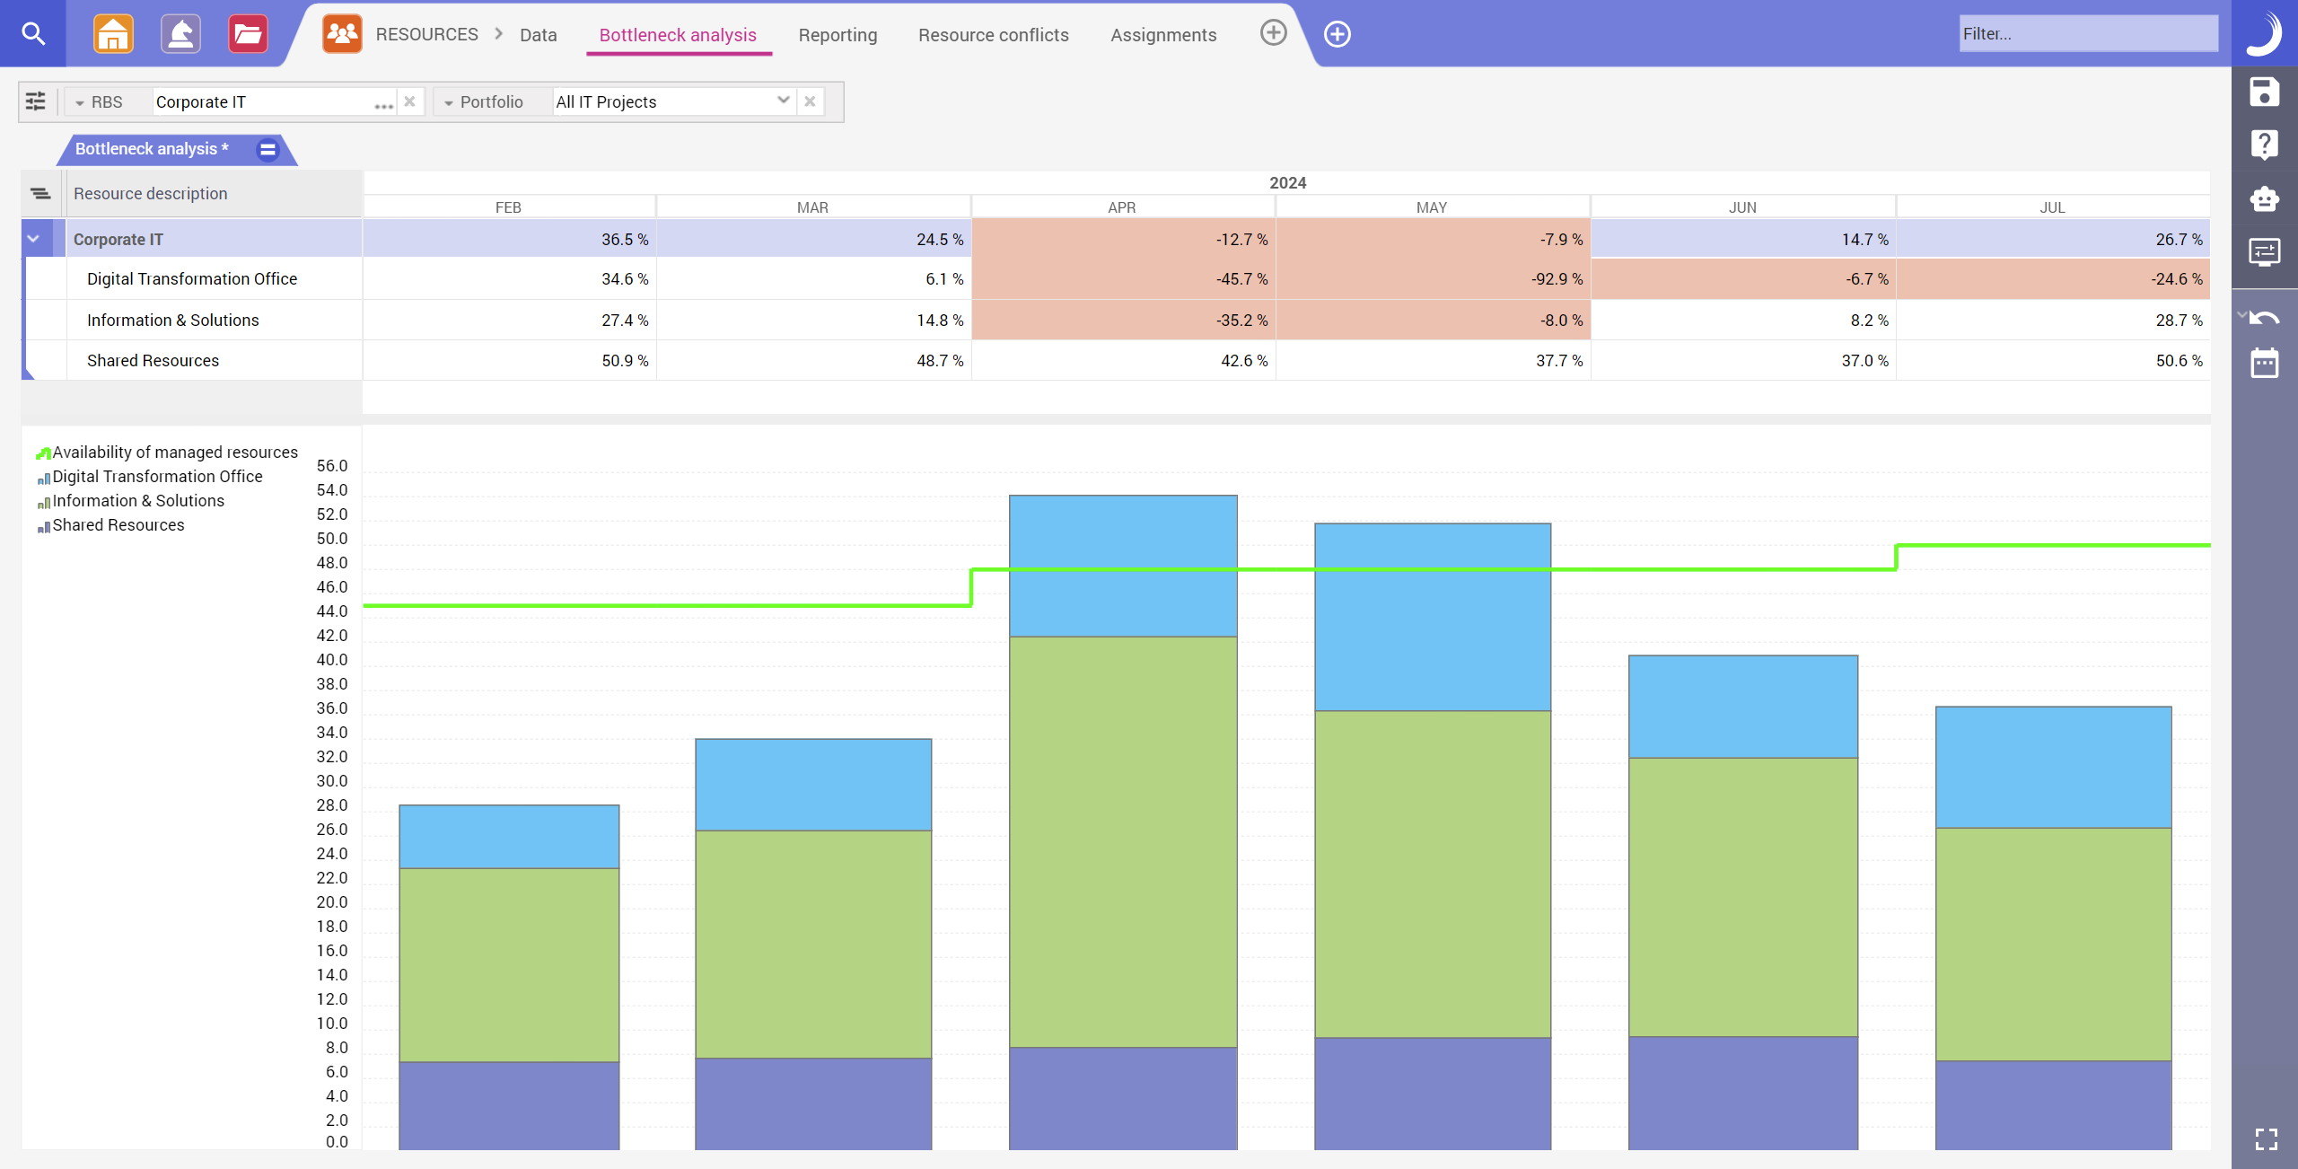Switch to the Reporting tab
This screenshot has height=1169, width=2298.
click(x=838, y=35)
